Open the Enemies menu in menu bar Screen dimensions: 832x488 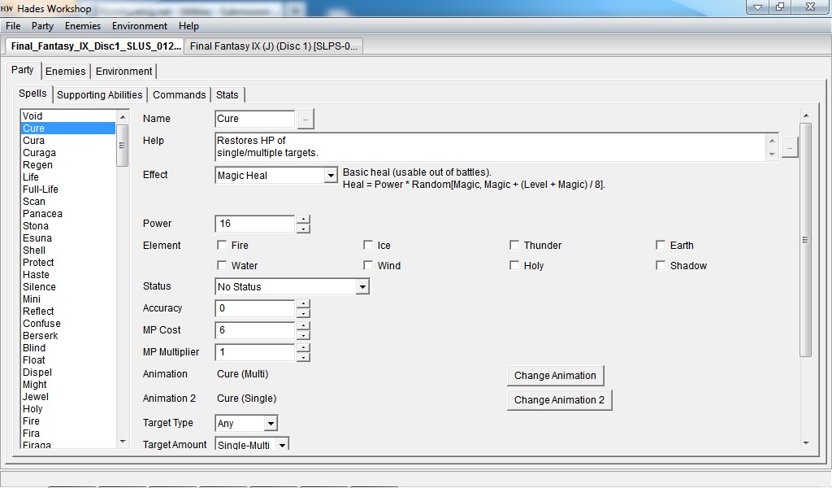point(83,26)
